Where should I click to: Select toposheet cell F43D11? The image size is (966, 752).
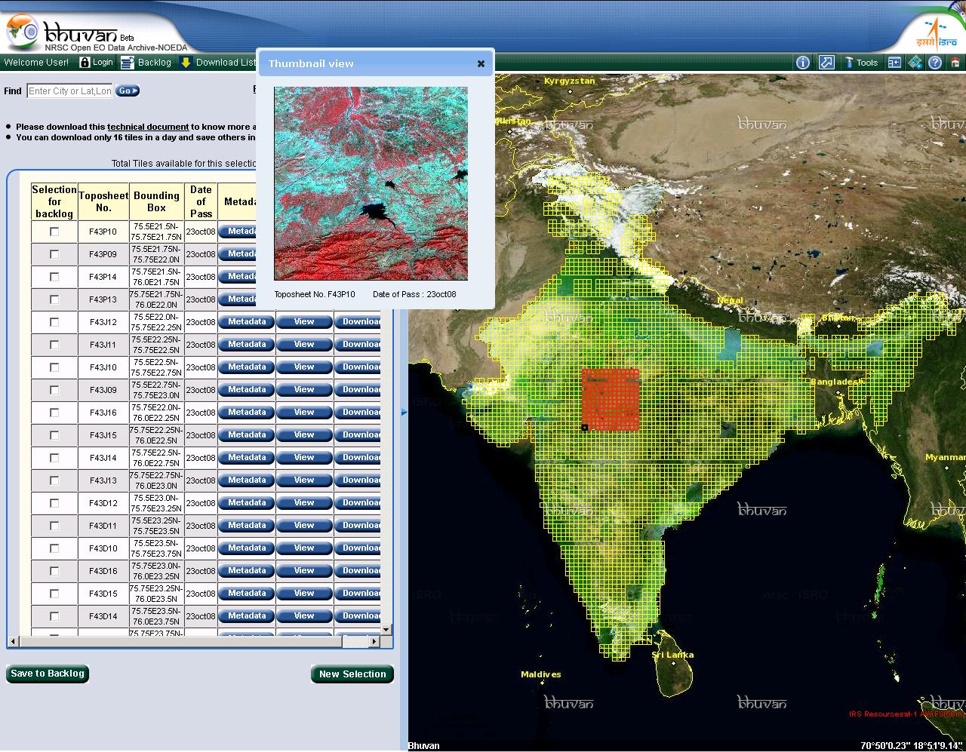tap(103, 526)
